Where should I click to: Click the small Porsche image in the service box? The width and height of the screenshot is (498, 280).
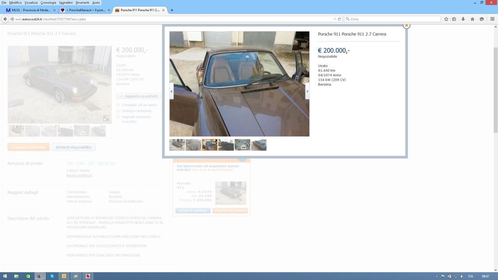pos(231,192)
